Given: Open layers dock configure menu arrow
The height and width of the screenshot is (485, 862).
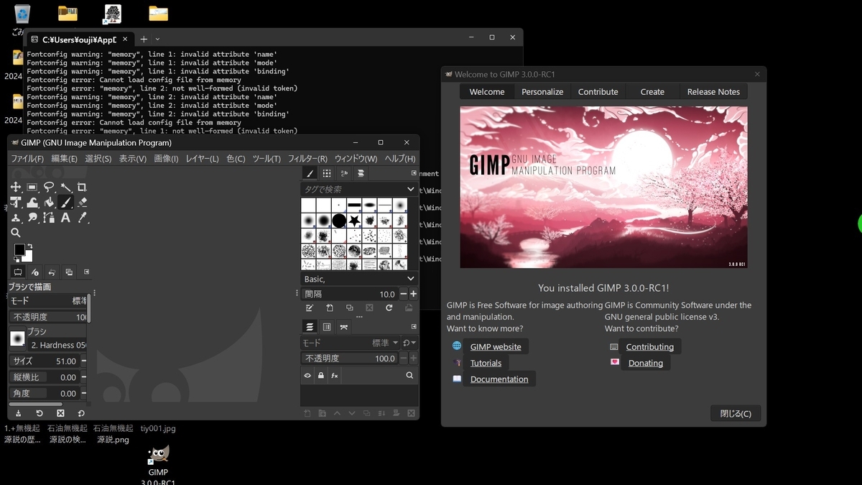Looking at the screenshot, I should (414, 326).
